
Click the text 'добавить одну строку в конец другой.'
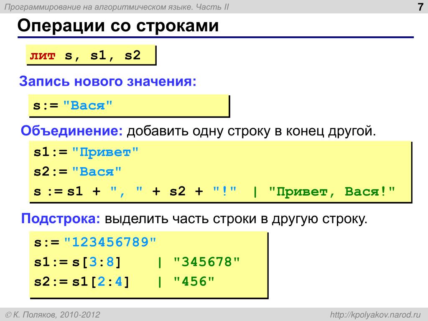[251, 131]
